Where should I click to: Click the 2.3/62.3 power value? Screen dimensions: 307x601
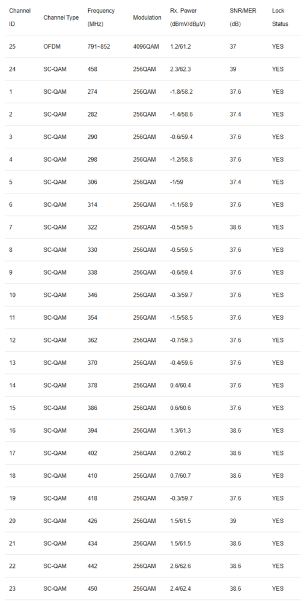pyautogui.click(x=180, y=69)
